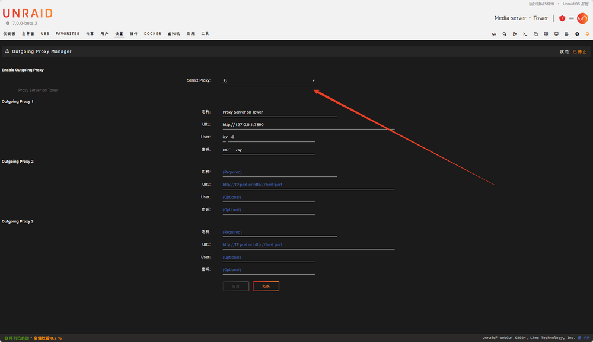Click the Outgoing Proxy Manager network icon
Screen dimensions: 593x342
tap(7, 51)
